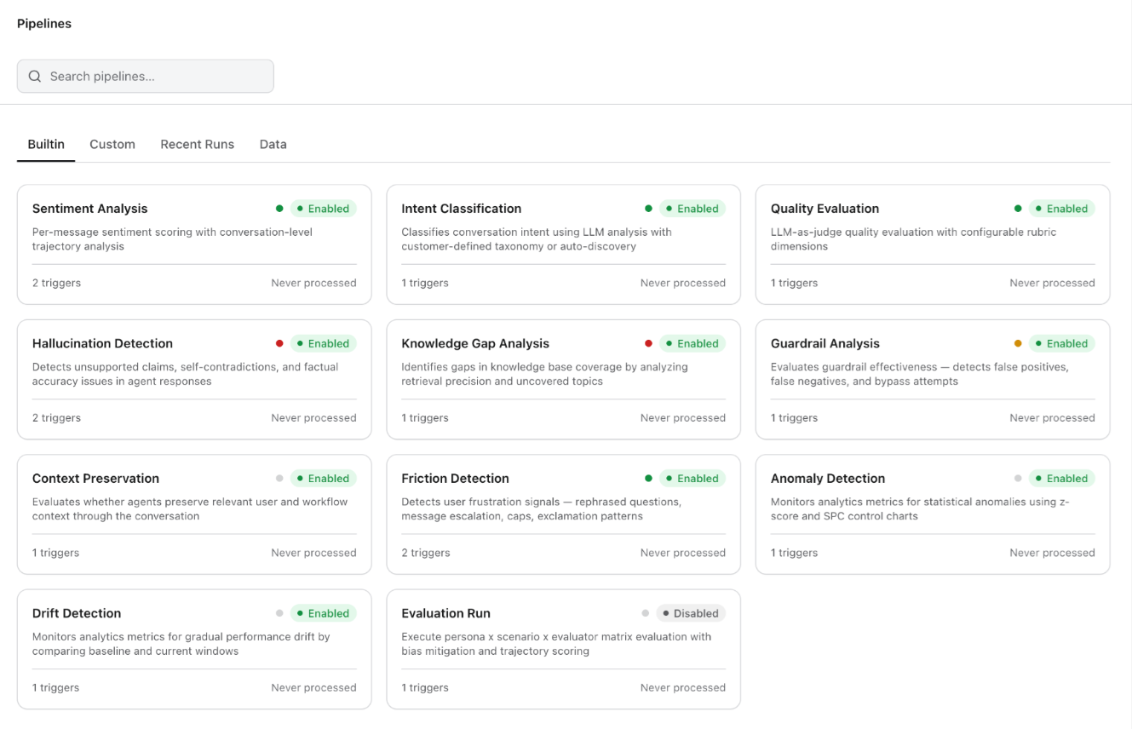This screenshot has height=729, width=1132.
Task: Click the amber status dot on Guardrail Analysis
Action: 1018,343
